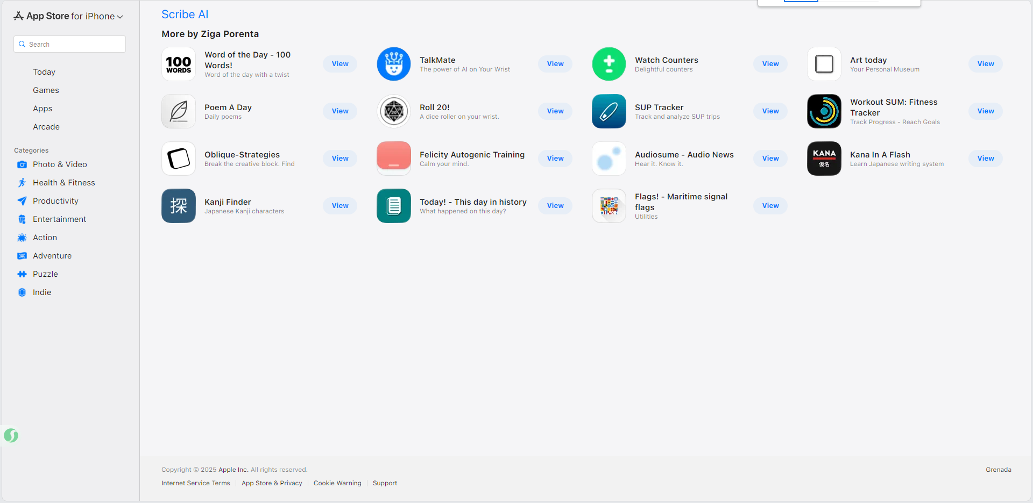Go to the Today section
This screenshot has height=503, width=1033.
tap(44, 72)
